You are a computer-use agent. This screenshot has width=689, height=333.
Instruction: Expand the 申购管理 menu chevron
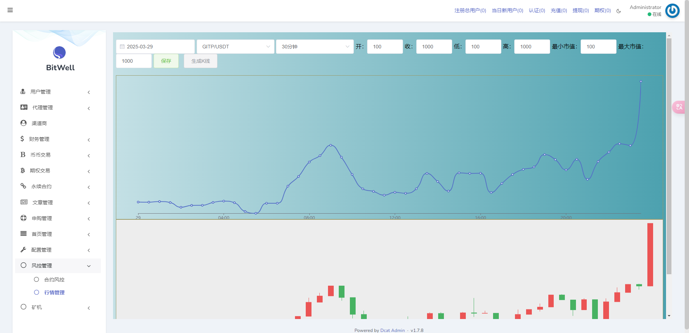click(89, 218)
